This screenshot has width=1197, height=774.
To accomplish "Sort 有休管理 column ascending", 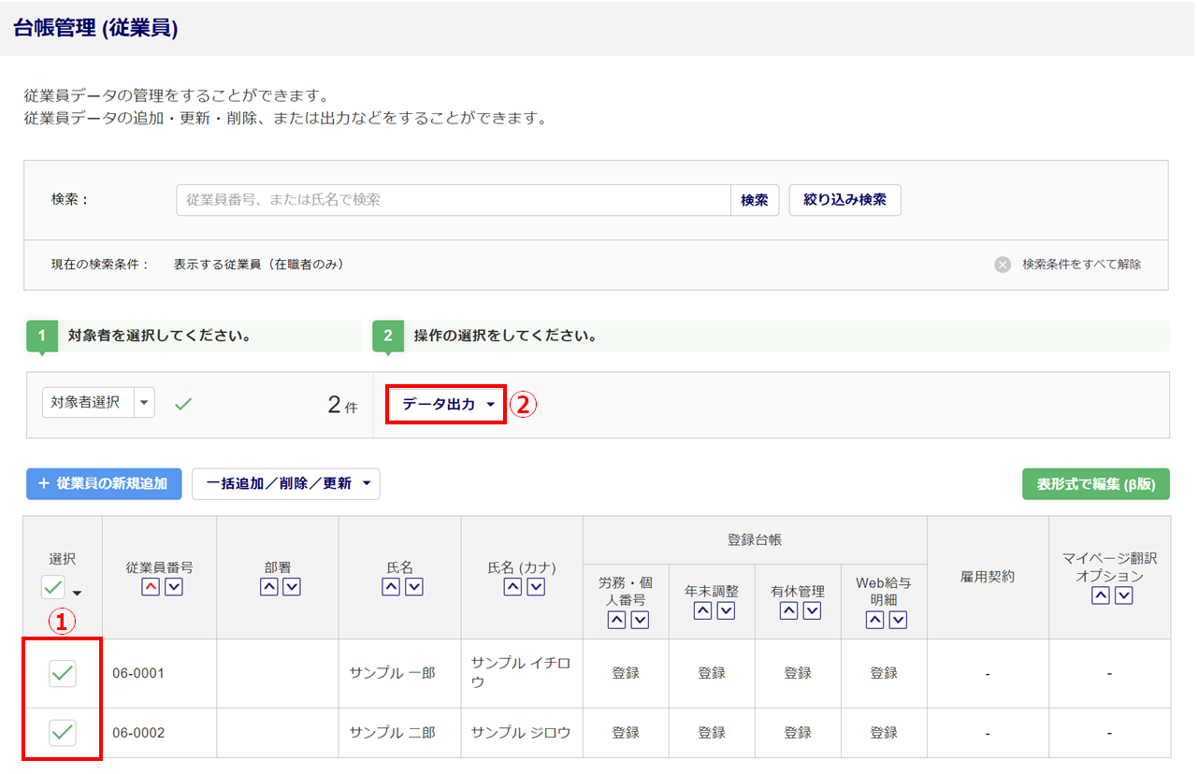I will tap(788, 610).
